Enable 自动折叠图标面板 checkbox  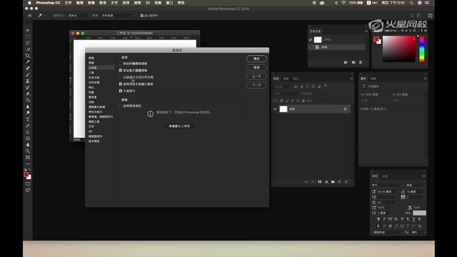(121, 63)
